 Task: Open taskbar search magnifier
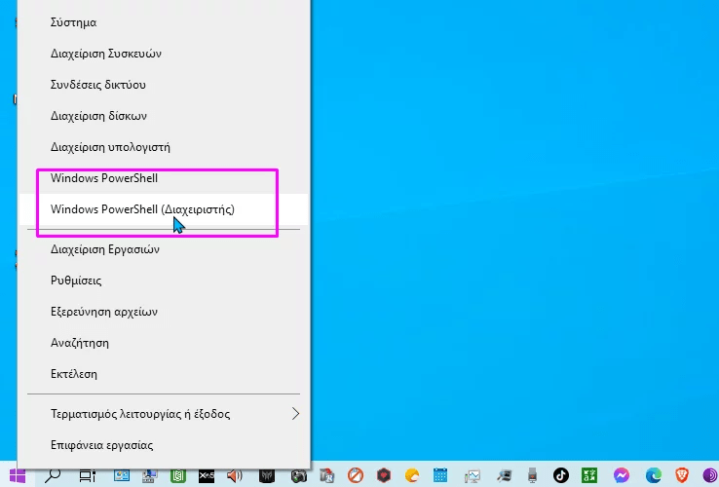point(53,475)
